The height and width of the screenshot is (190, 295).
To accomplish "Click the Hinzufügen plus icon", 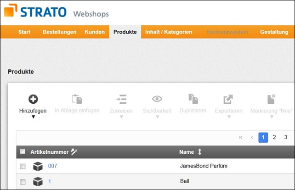I will point(33,99).
